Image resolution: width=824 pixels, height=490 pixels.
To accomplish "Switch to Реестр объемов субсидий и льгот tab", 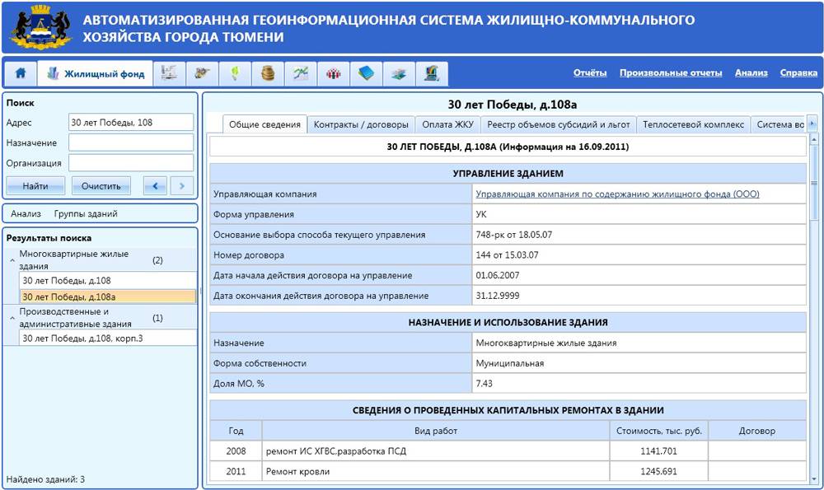I will click(558, 124).
